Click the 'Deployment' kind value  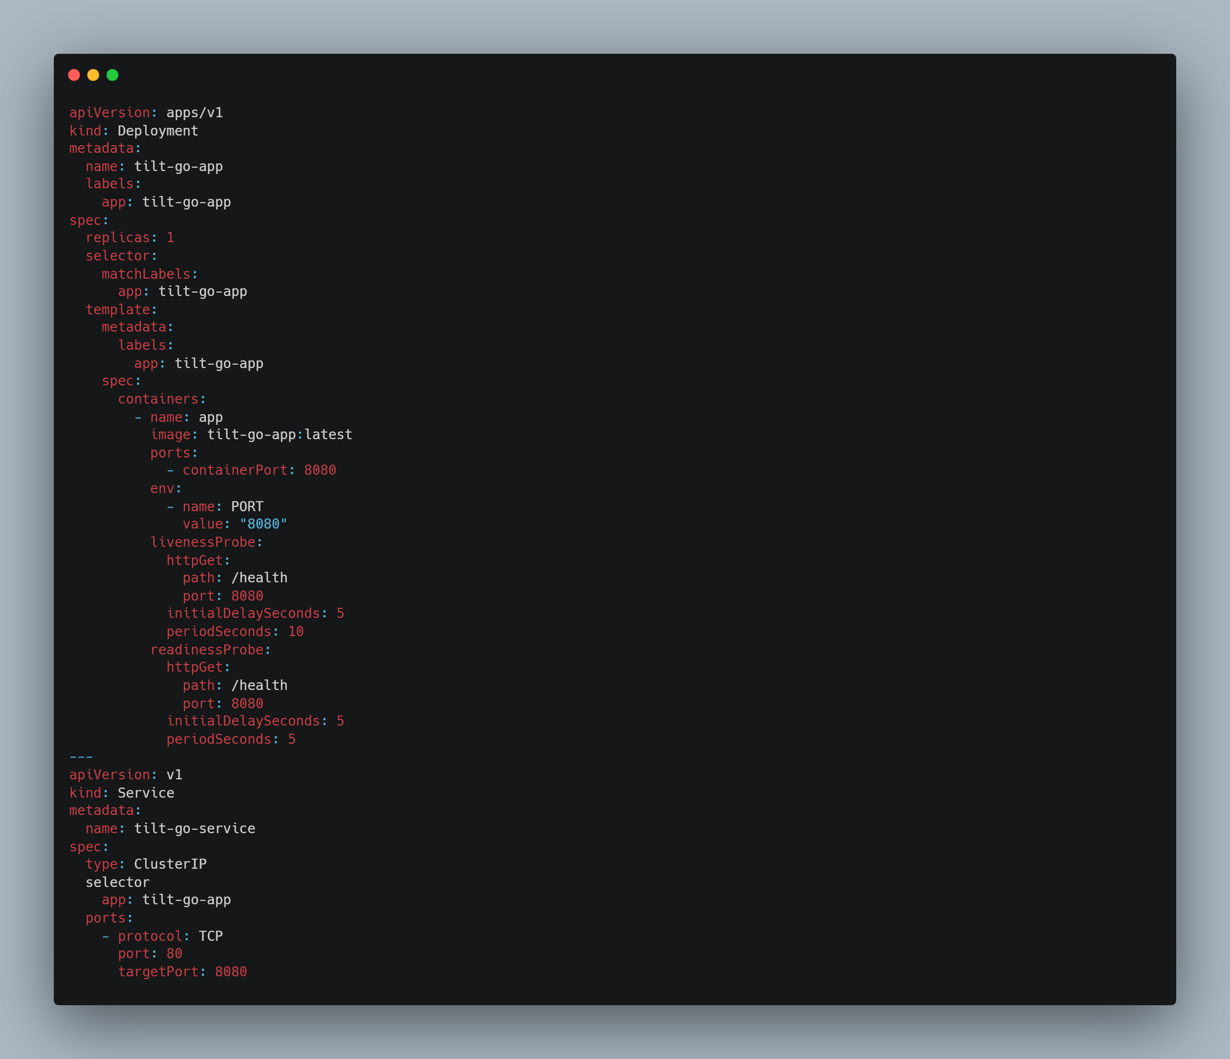(x=157, y=131)
